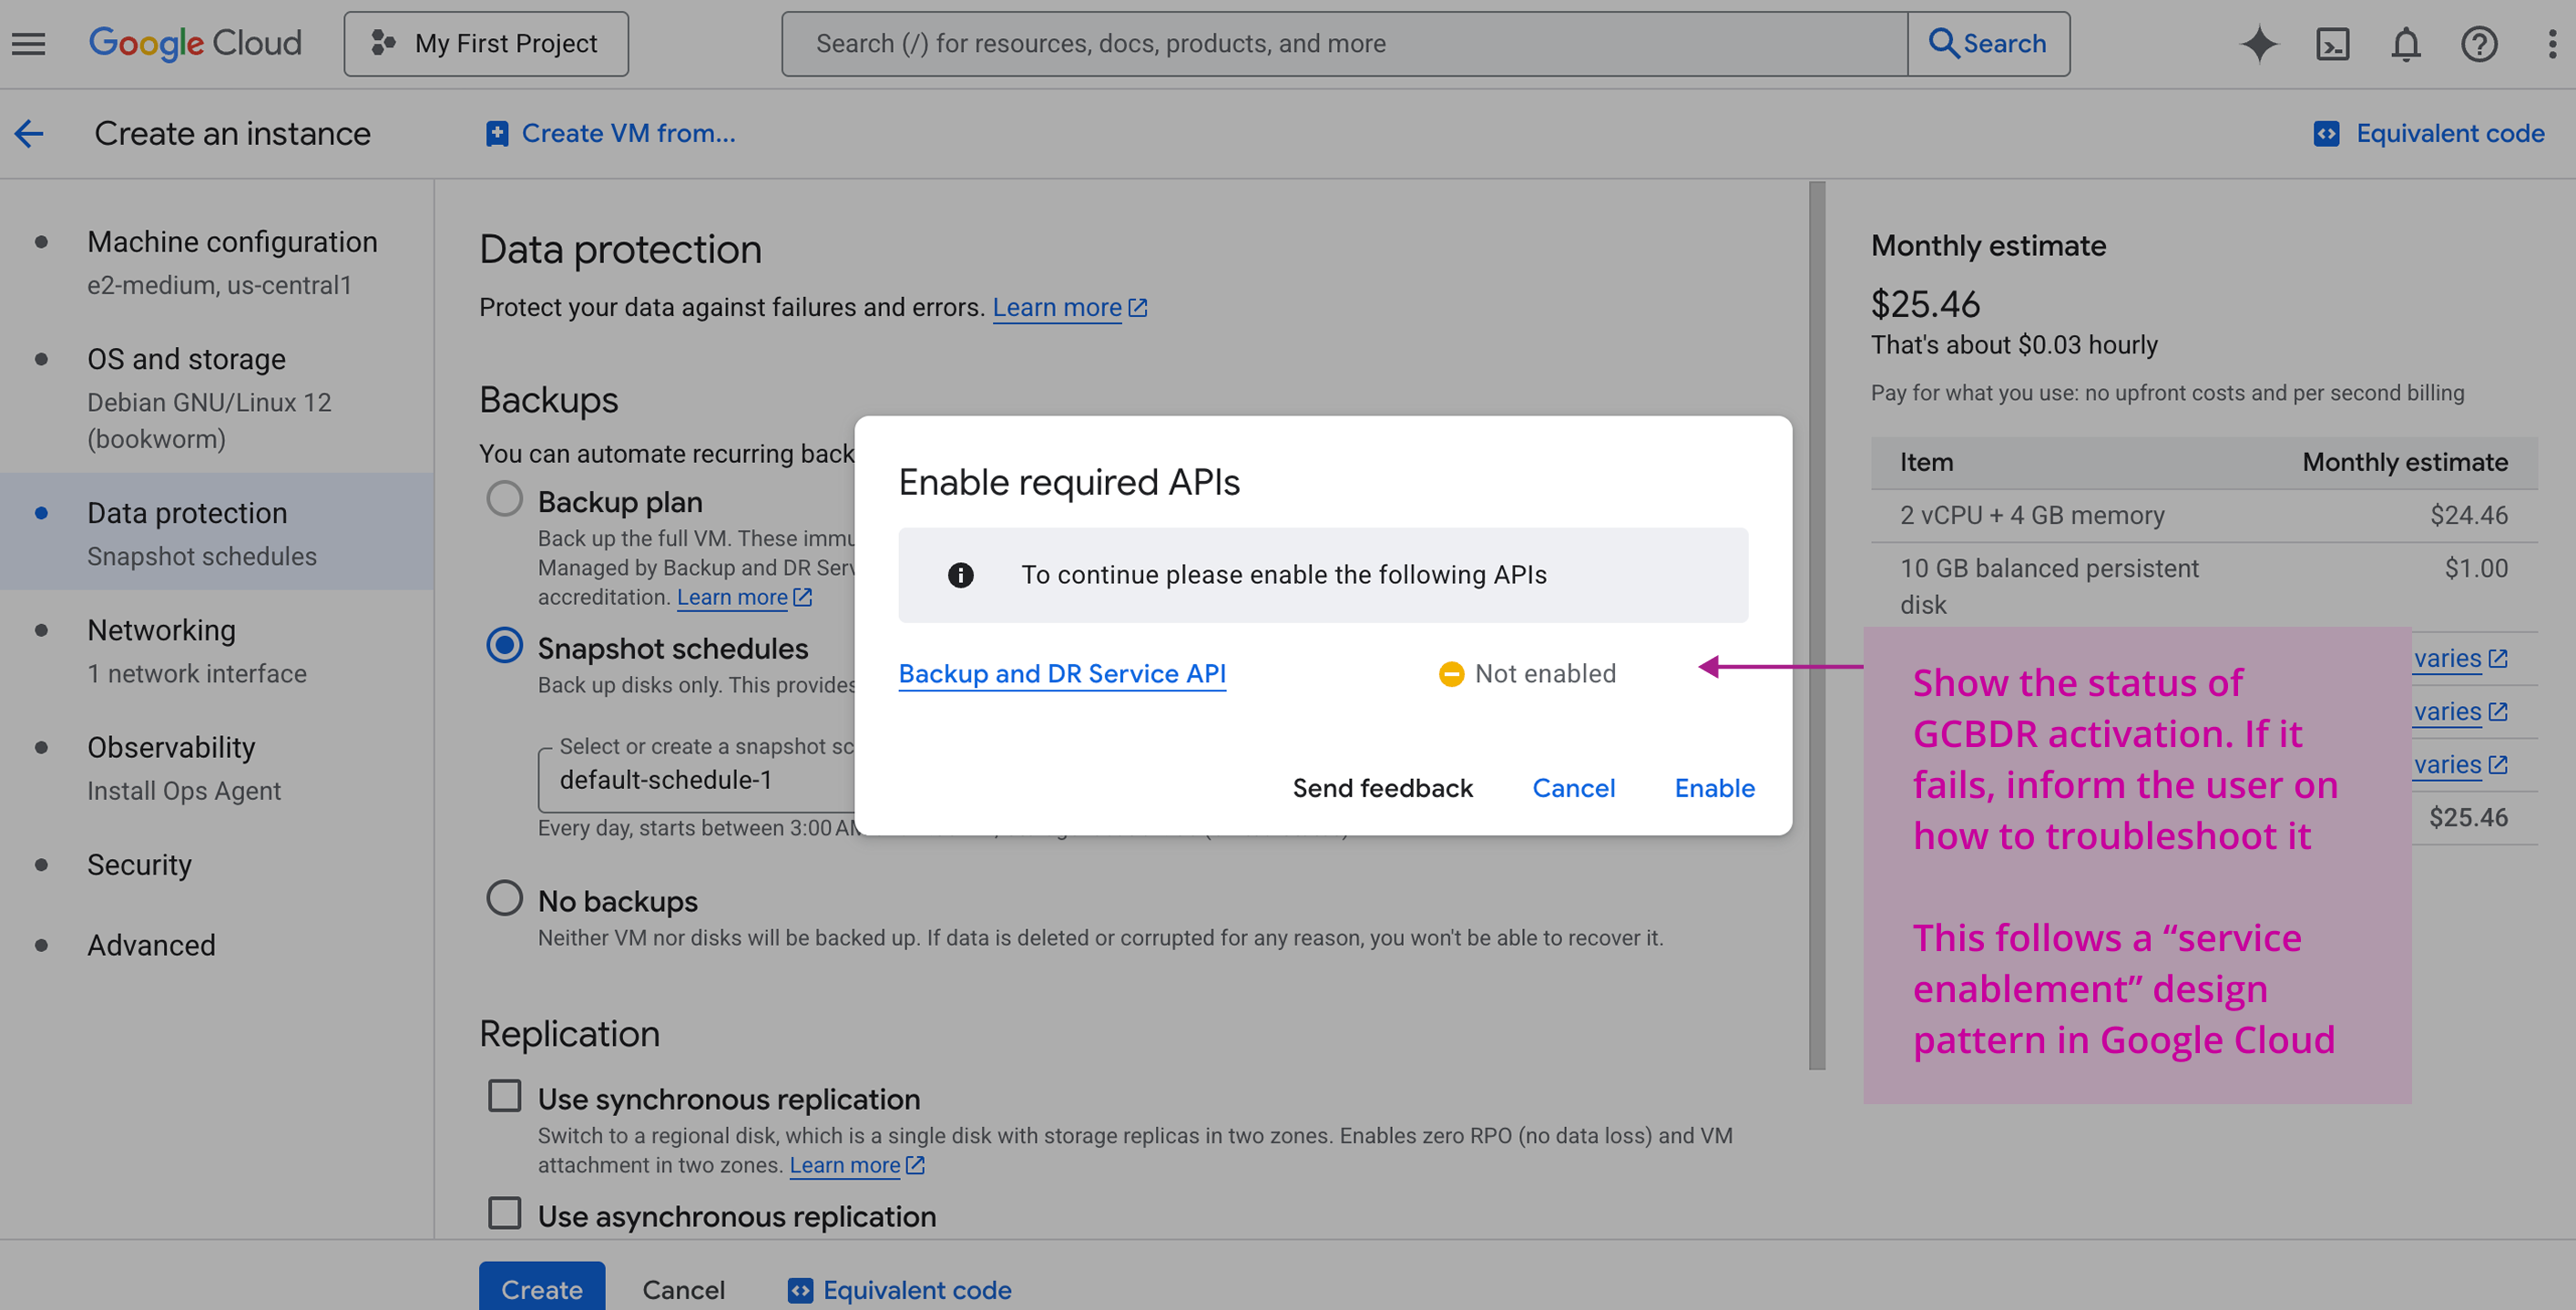2576x1310 pixels.
Task: Click the Equivalent code icon at top right
Action: [2328, 133]
